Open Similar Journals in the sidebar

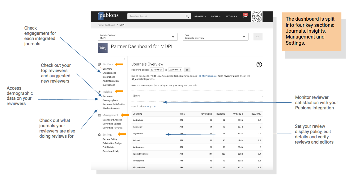click(111, 108)
